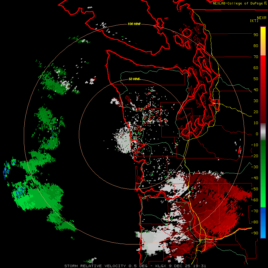Screen dimensions: 268x268
Task: Click the 60 value on velocity scale
Action: click(256, 68)
